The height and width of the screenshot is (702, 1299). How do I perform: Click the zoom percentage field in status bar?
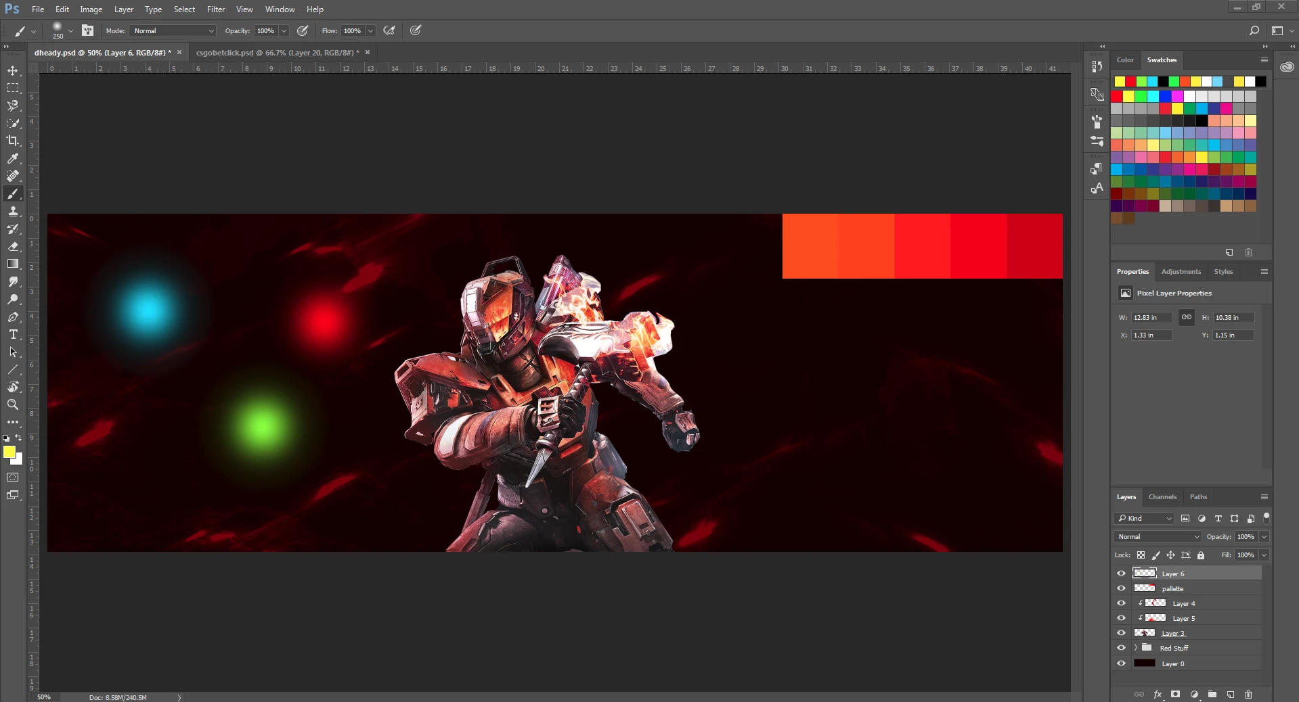(44, 697)
